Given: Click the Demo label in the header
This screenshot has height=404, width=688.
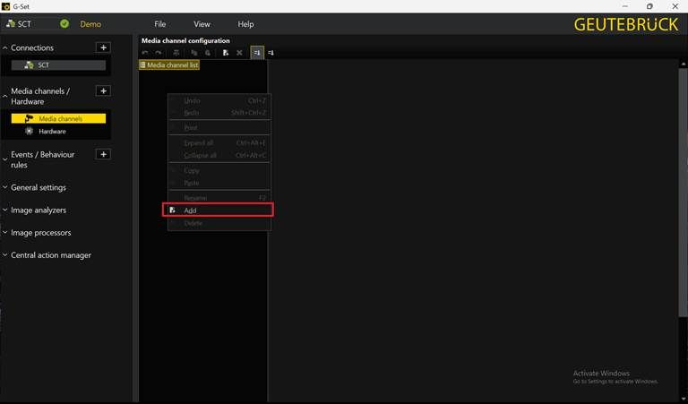Looking at the screenshot, I should [x=90, y=24].
